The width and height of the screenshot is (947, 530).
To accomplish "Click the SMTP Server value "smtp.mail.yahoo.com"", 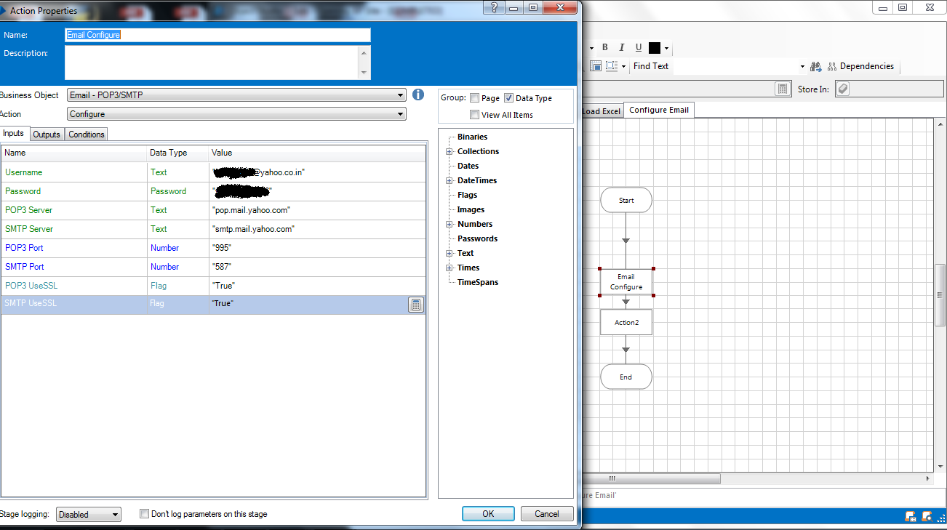I will pos(253,229).
